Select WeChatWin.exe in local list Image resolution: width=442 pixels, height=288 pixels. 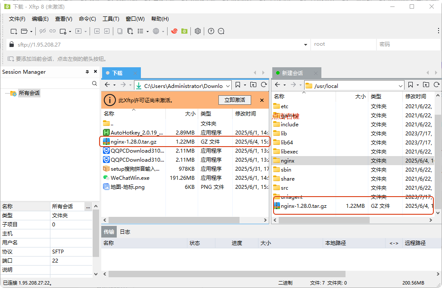click(185, 178)
